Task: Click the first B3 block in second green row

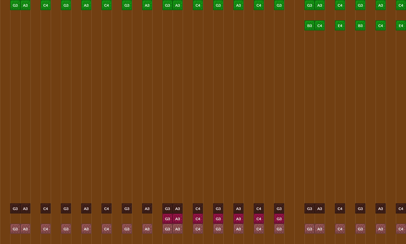Action: [310, 25]
